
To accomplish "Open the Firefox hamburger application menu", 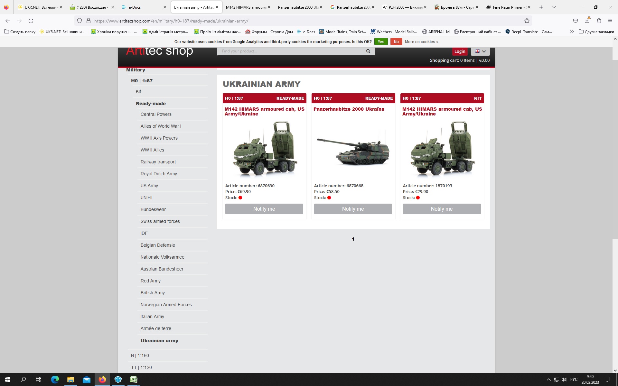I will [x=610, y=21].
